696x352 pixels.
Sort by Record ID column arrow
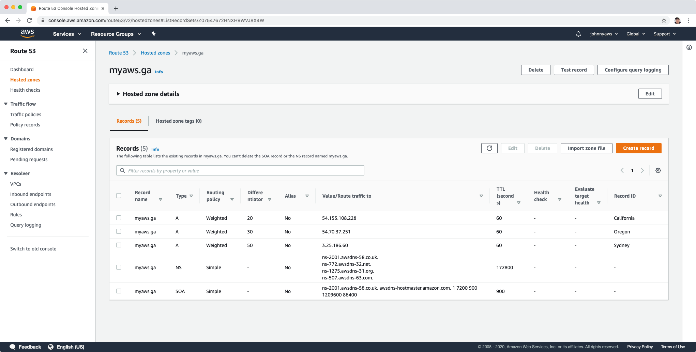660,196
